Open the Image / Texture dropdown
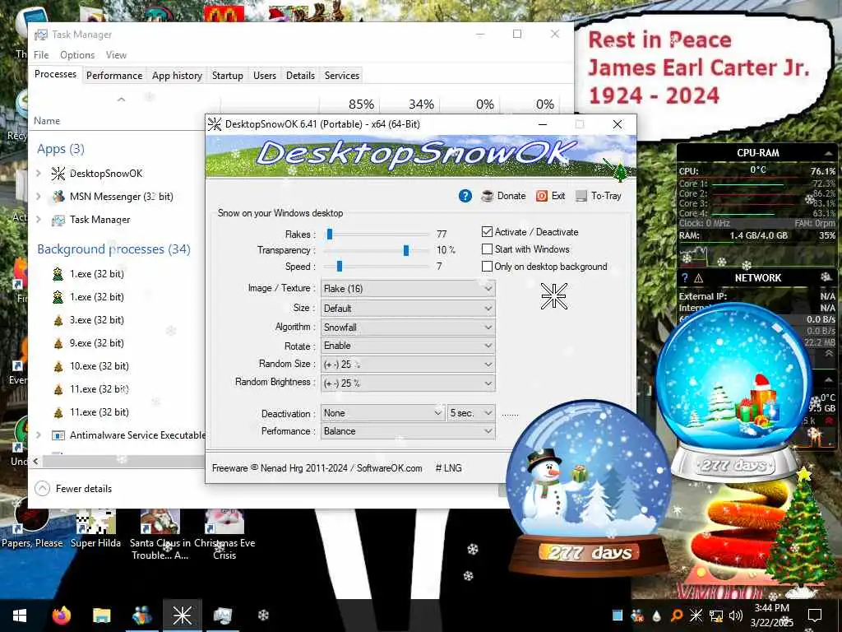Image resolution: width=842 pixels, height=632 pixels. pos(408,289)
